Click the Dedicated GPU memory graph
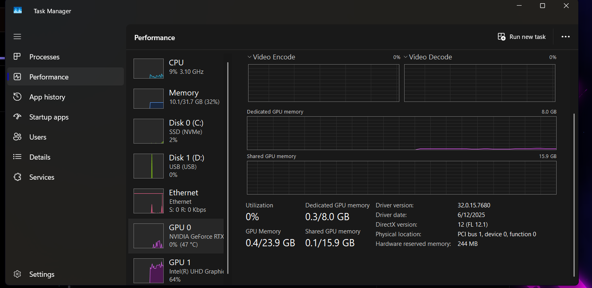This screenshot has width=592, height=288. 401,133
